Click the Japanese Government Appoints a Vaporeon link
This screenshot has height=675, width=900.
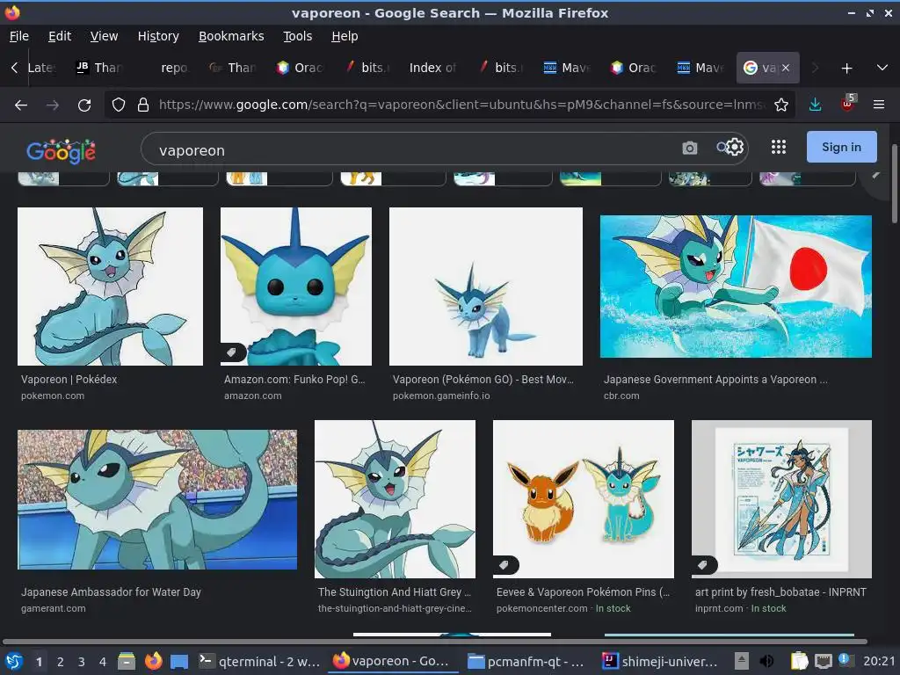pyautogui.click(x=715, y=380)
